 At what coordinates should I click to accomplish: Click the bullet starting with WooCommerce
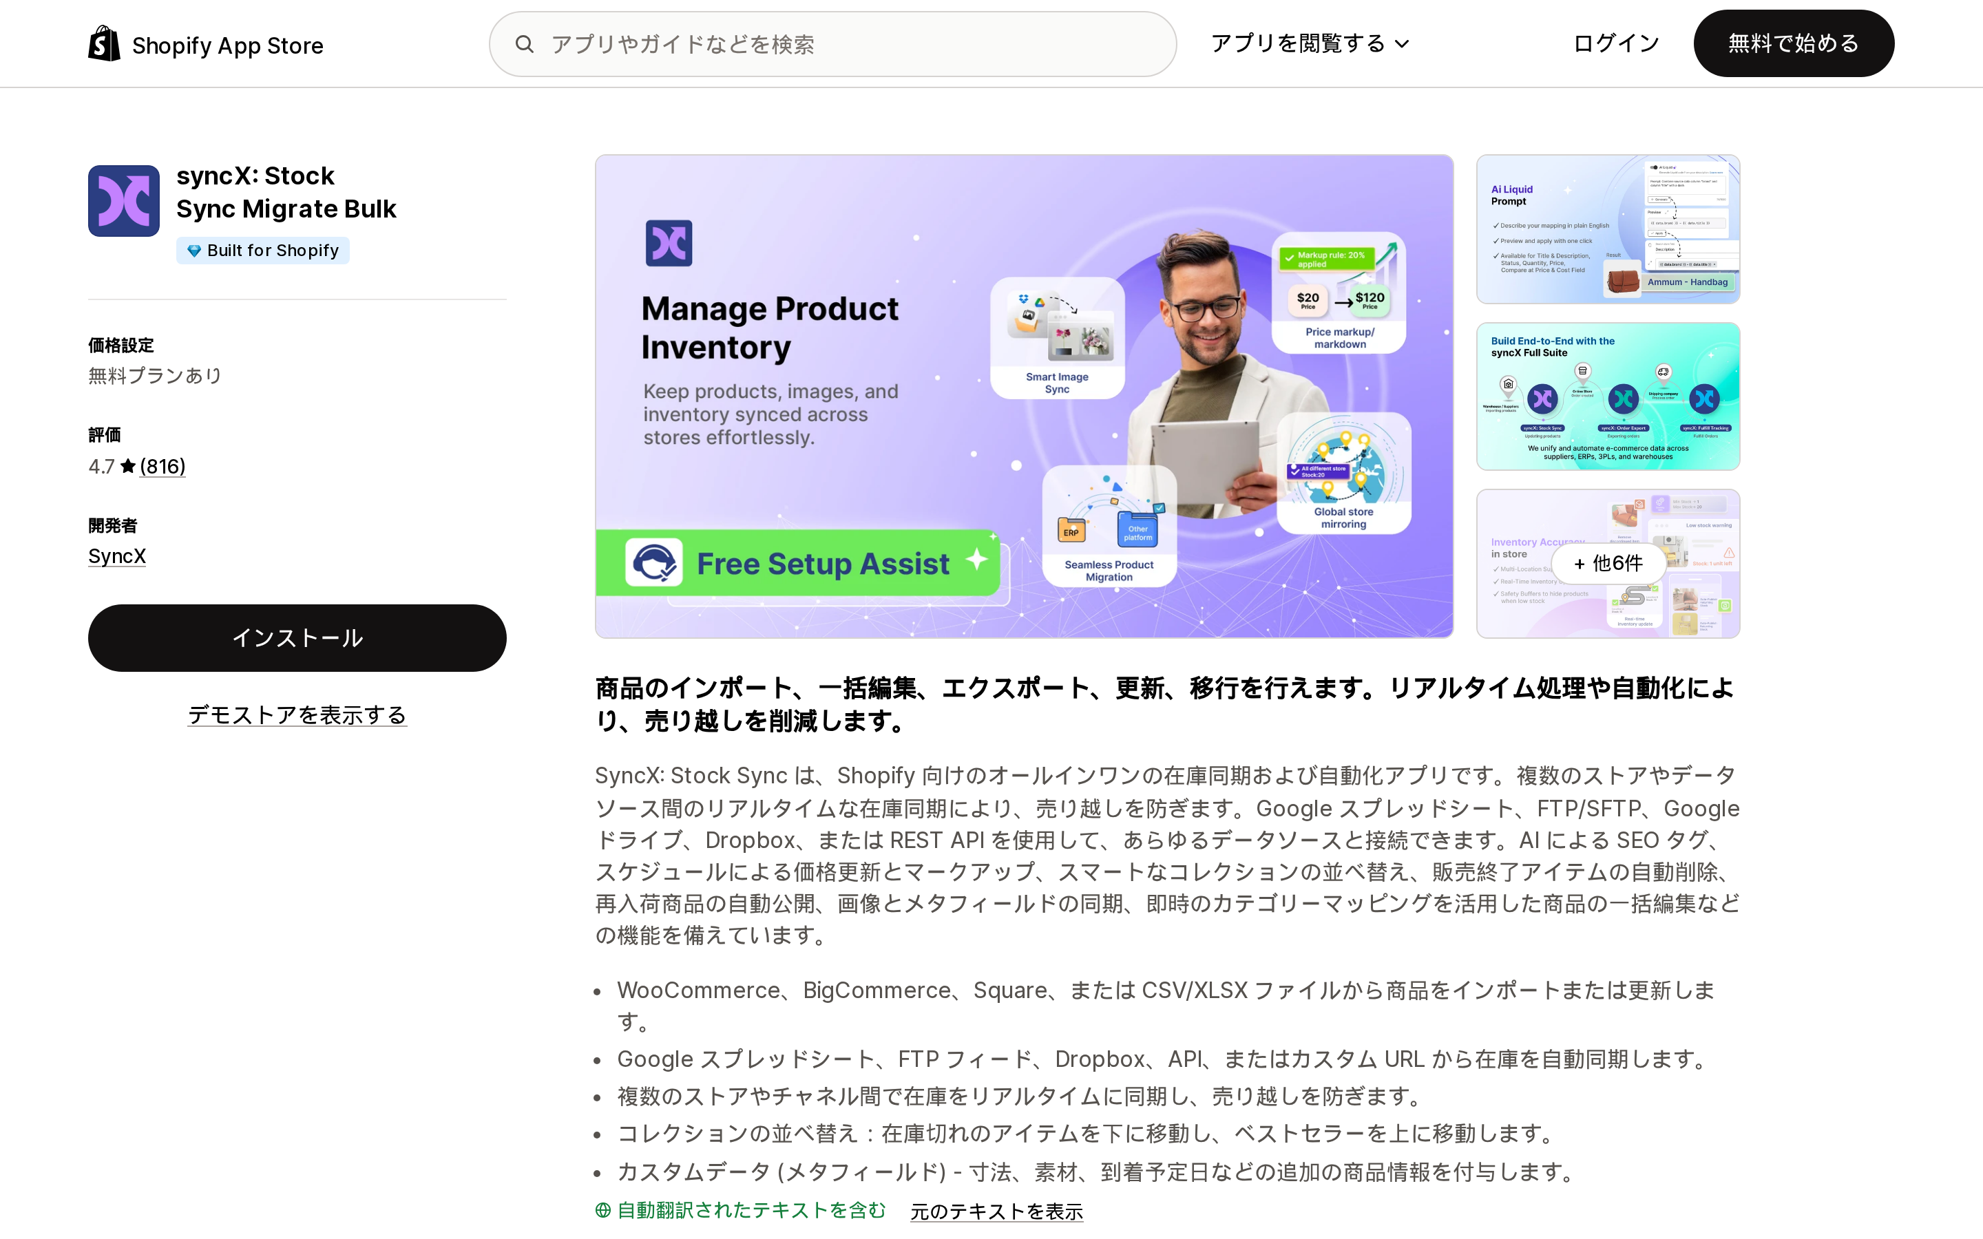tap(1166, 1006)
